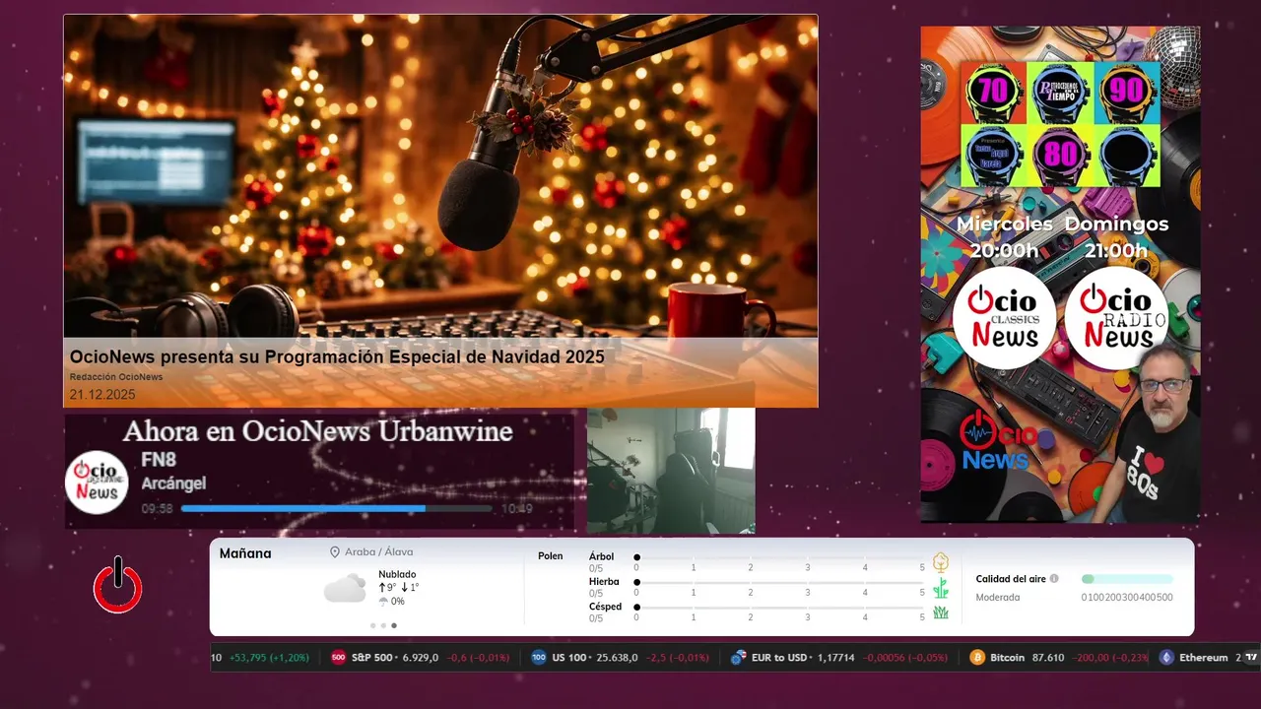
Task: Click the EUR to USD flag icon
Action: 738,658
